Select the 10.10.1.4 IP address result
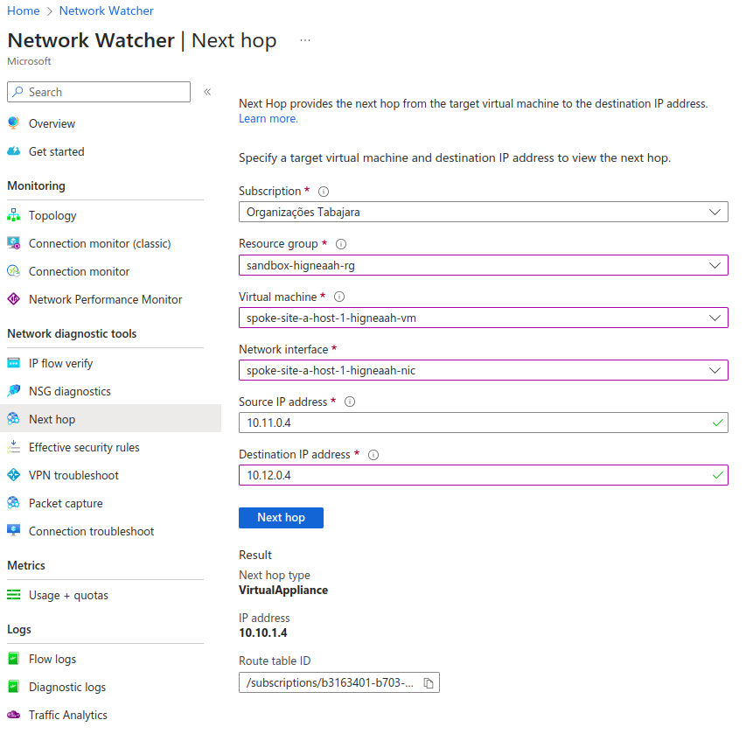The image size is (746, 734). click(263, 633)
